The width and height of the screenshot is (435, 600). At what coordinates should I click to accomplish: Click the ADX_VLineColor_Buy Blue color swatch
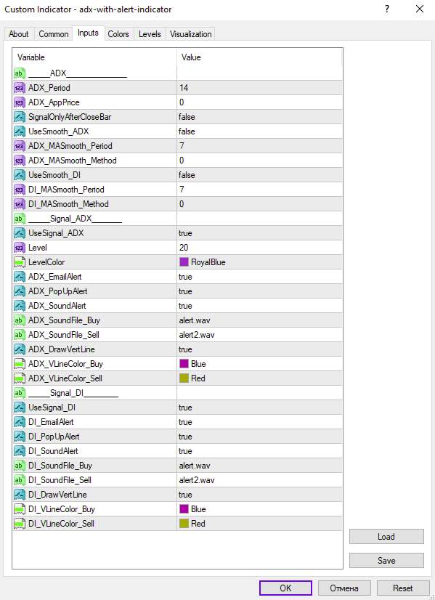[184, 364]
